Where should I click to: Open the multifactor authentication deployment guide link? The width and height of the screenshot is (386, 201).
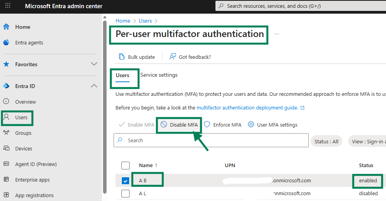(247, 108)
